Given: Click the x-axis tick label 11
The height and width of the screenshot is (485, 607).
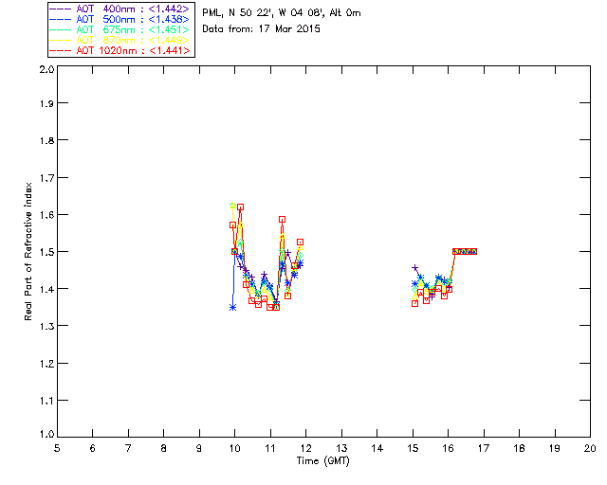Looking at the screenshot, I should (270, 448).
